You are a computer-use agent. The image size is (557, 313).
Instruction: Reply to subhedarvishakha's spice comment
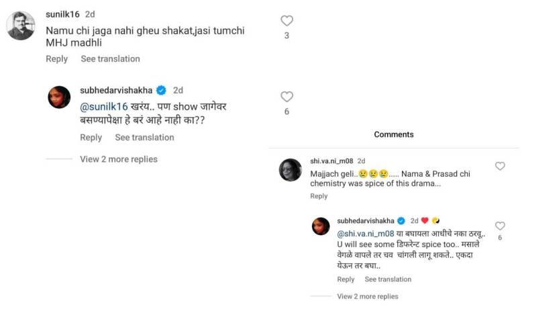[346, 279]
